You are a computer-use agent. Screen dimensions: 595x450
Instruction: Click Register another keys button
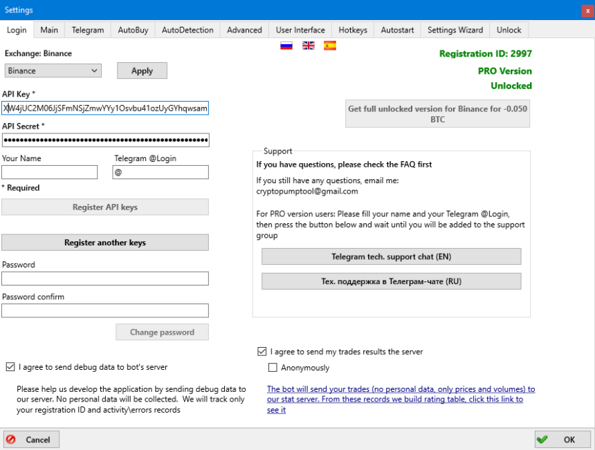[x=105, y=243]
